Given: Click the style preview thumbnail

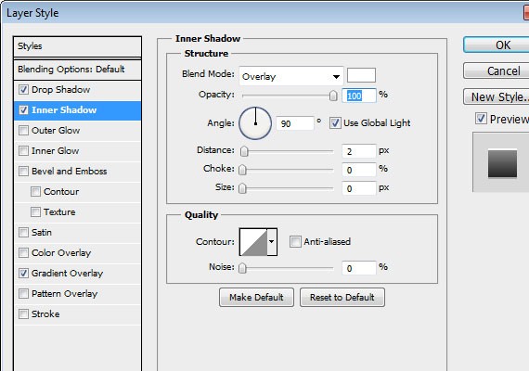Looking at the screenshot, I should [x=502, y=163].
